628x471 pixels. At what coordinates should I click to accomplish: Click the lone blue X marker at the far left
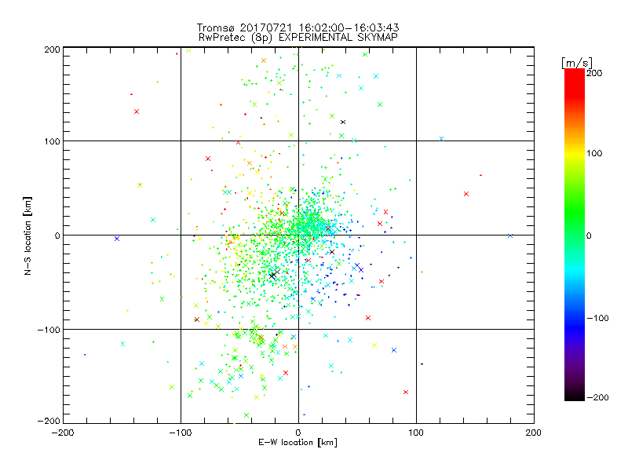coord(117,239)
